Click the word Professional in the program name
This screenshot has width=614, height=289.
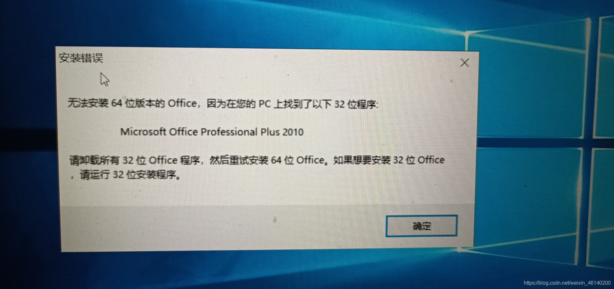coord(229,132)
